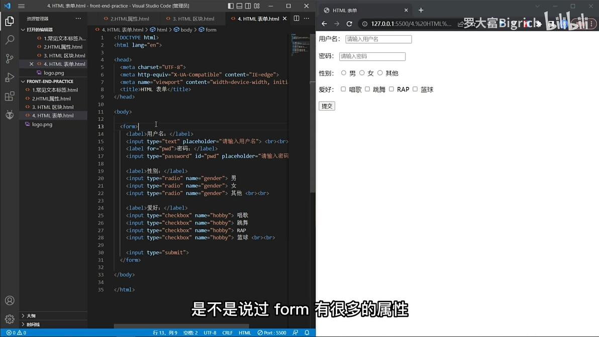Click Port : 5500 Live Server button

tap(272, 333)
